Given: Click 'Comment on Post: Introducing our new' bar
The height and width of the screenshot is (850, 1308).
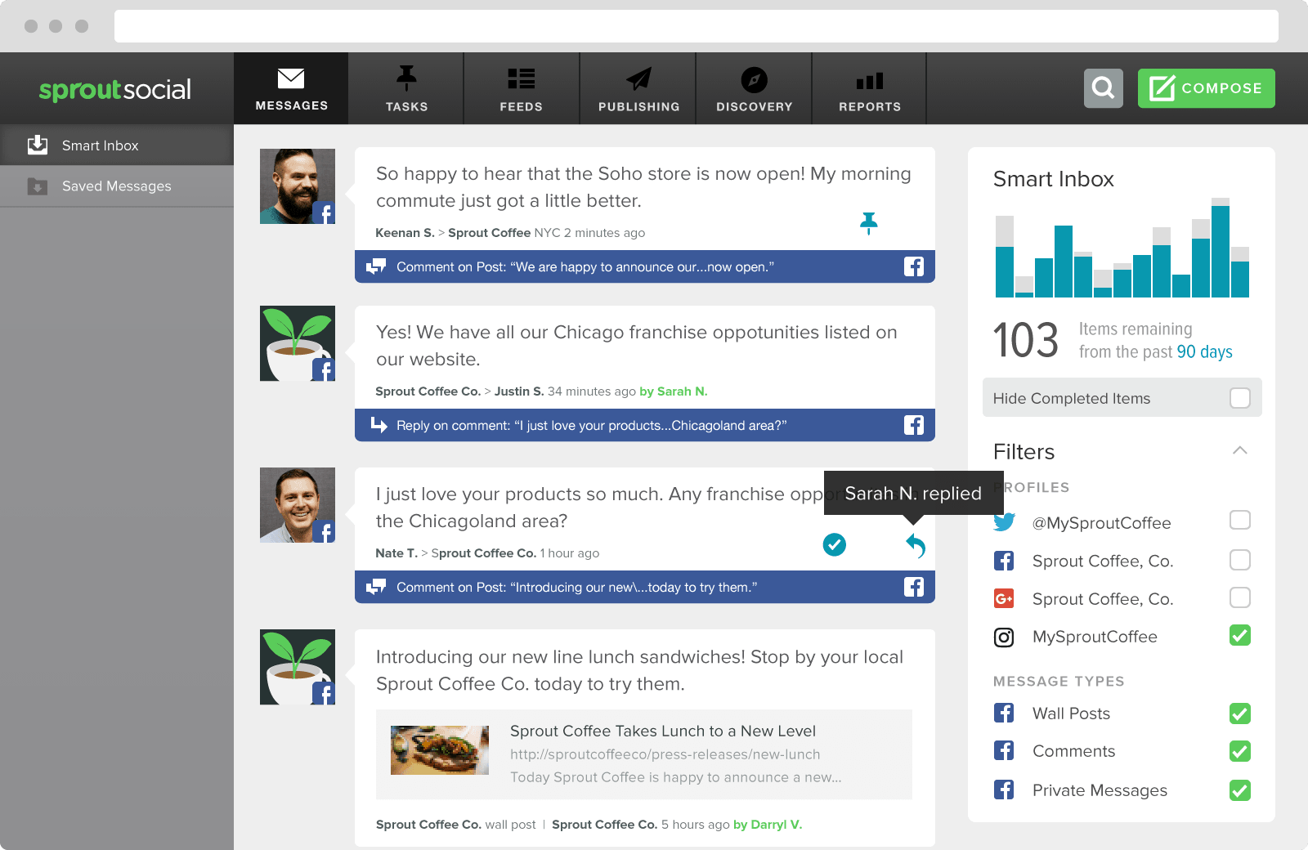Looking at the screenshot, I should pyautogui.click(x=645, y=587).
